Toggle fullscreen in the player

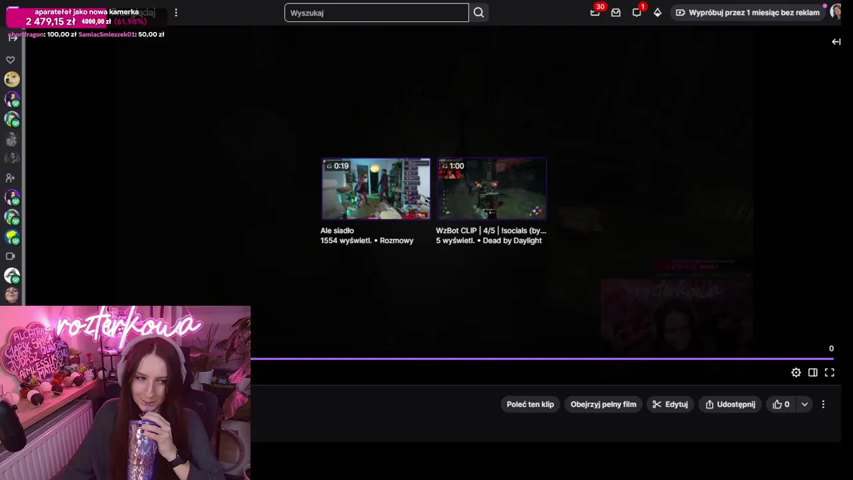pyautogui.click(x=830, y=373)
